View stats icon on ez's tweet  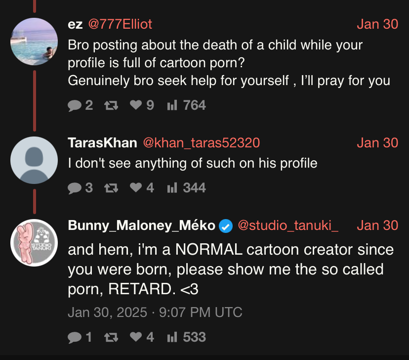(172, 105)
